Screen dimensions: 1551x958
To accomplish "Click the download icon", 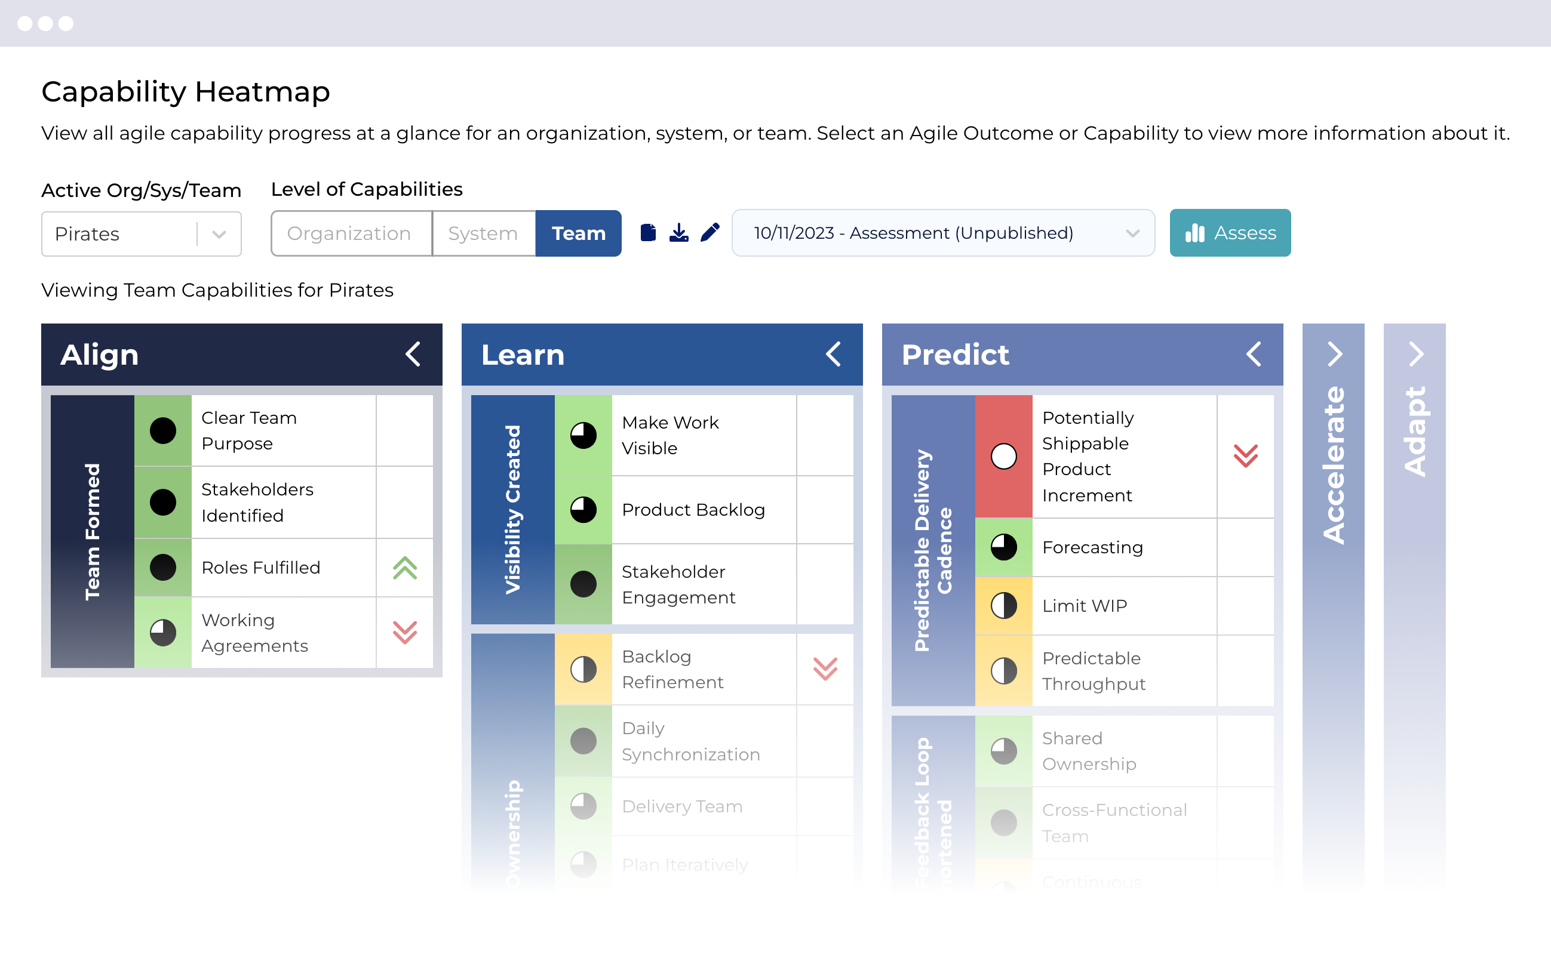I will [x=679, y=233].
